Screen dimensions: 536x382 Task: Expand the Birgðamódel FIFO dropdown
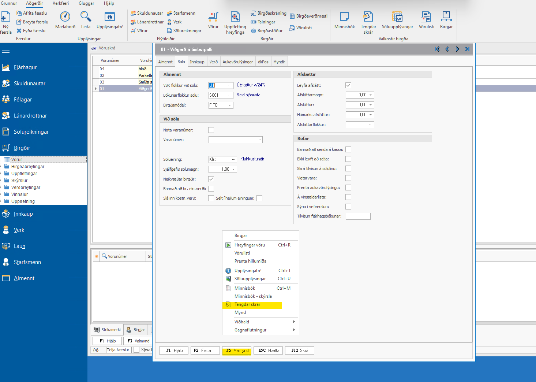[230, 105]
